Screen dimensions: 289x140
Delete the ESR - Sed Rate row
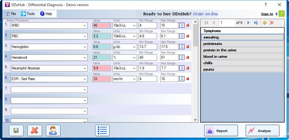[188, 79]
